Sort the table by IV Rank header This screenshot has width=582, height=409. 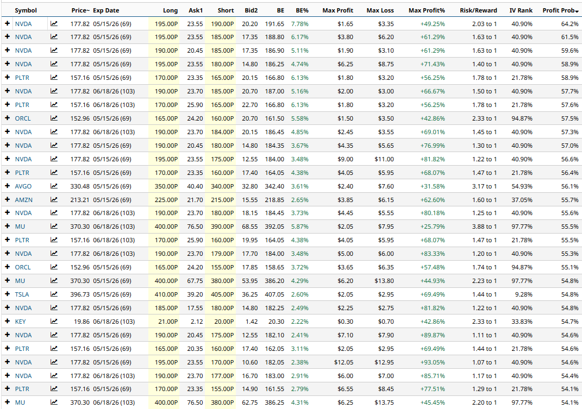521,10
